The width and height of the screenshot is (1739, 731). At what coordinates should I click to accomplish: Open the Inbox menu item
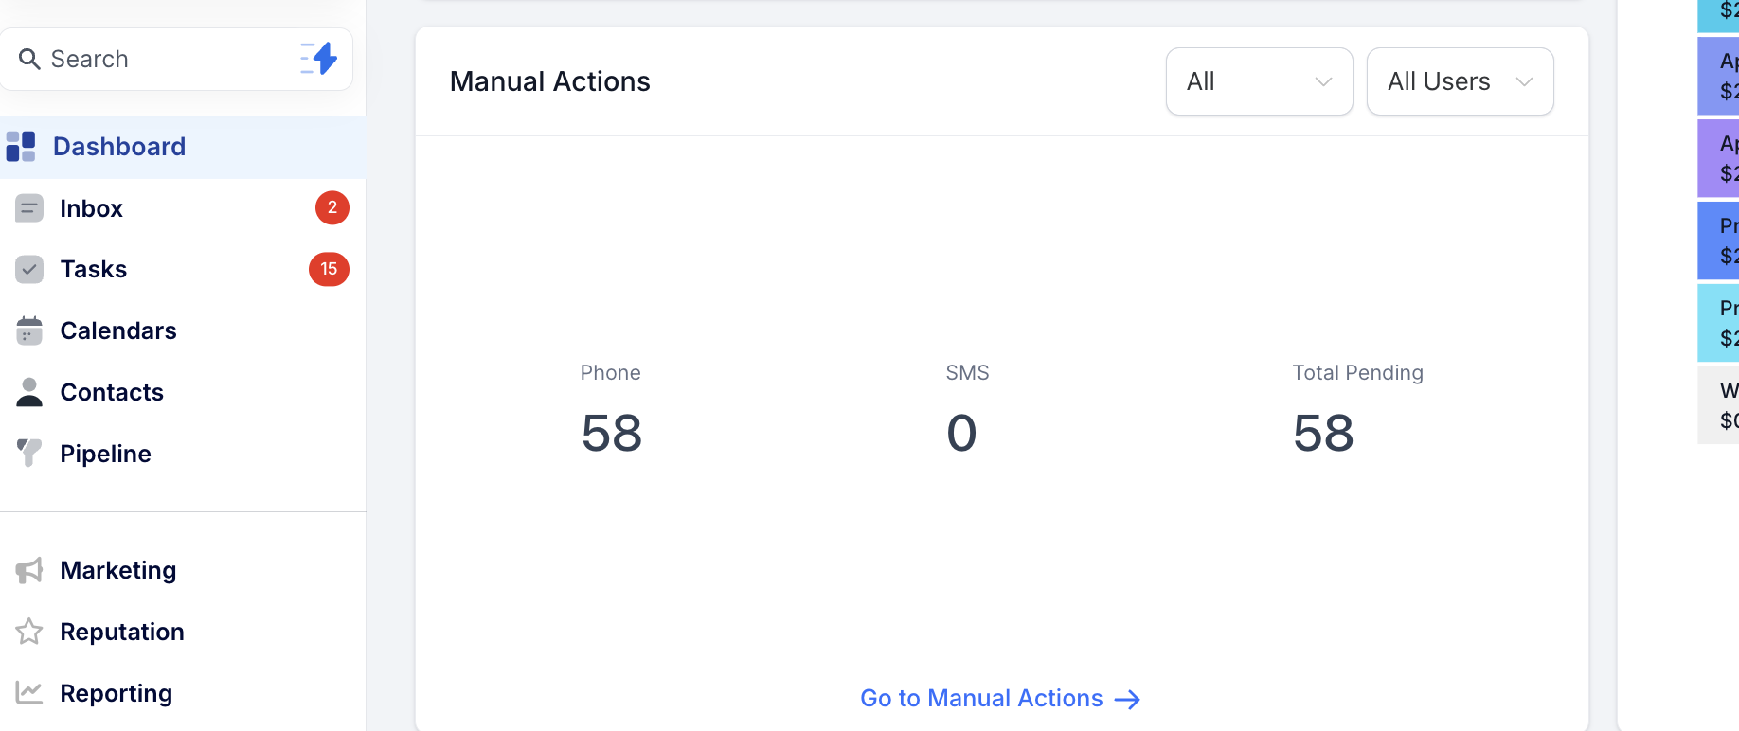92,208
